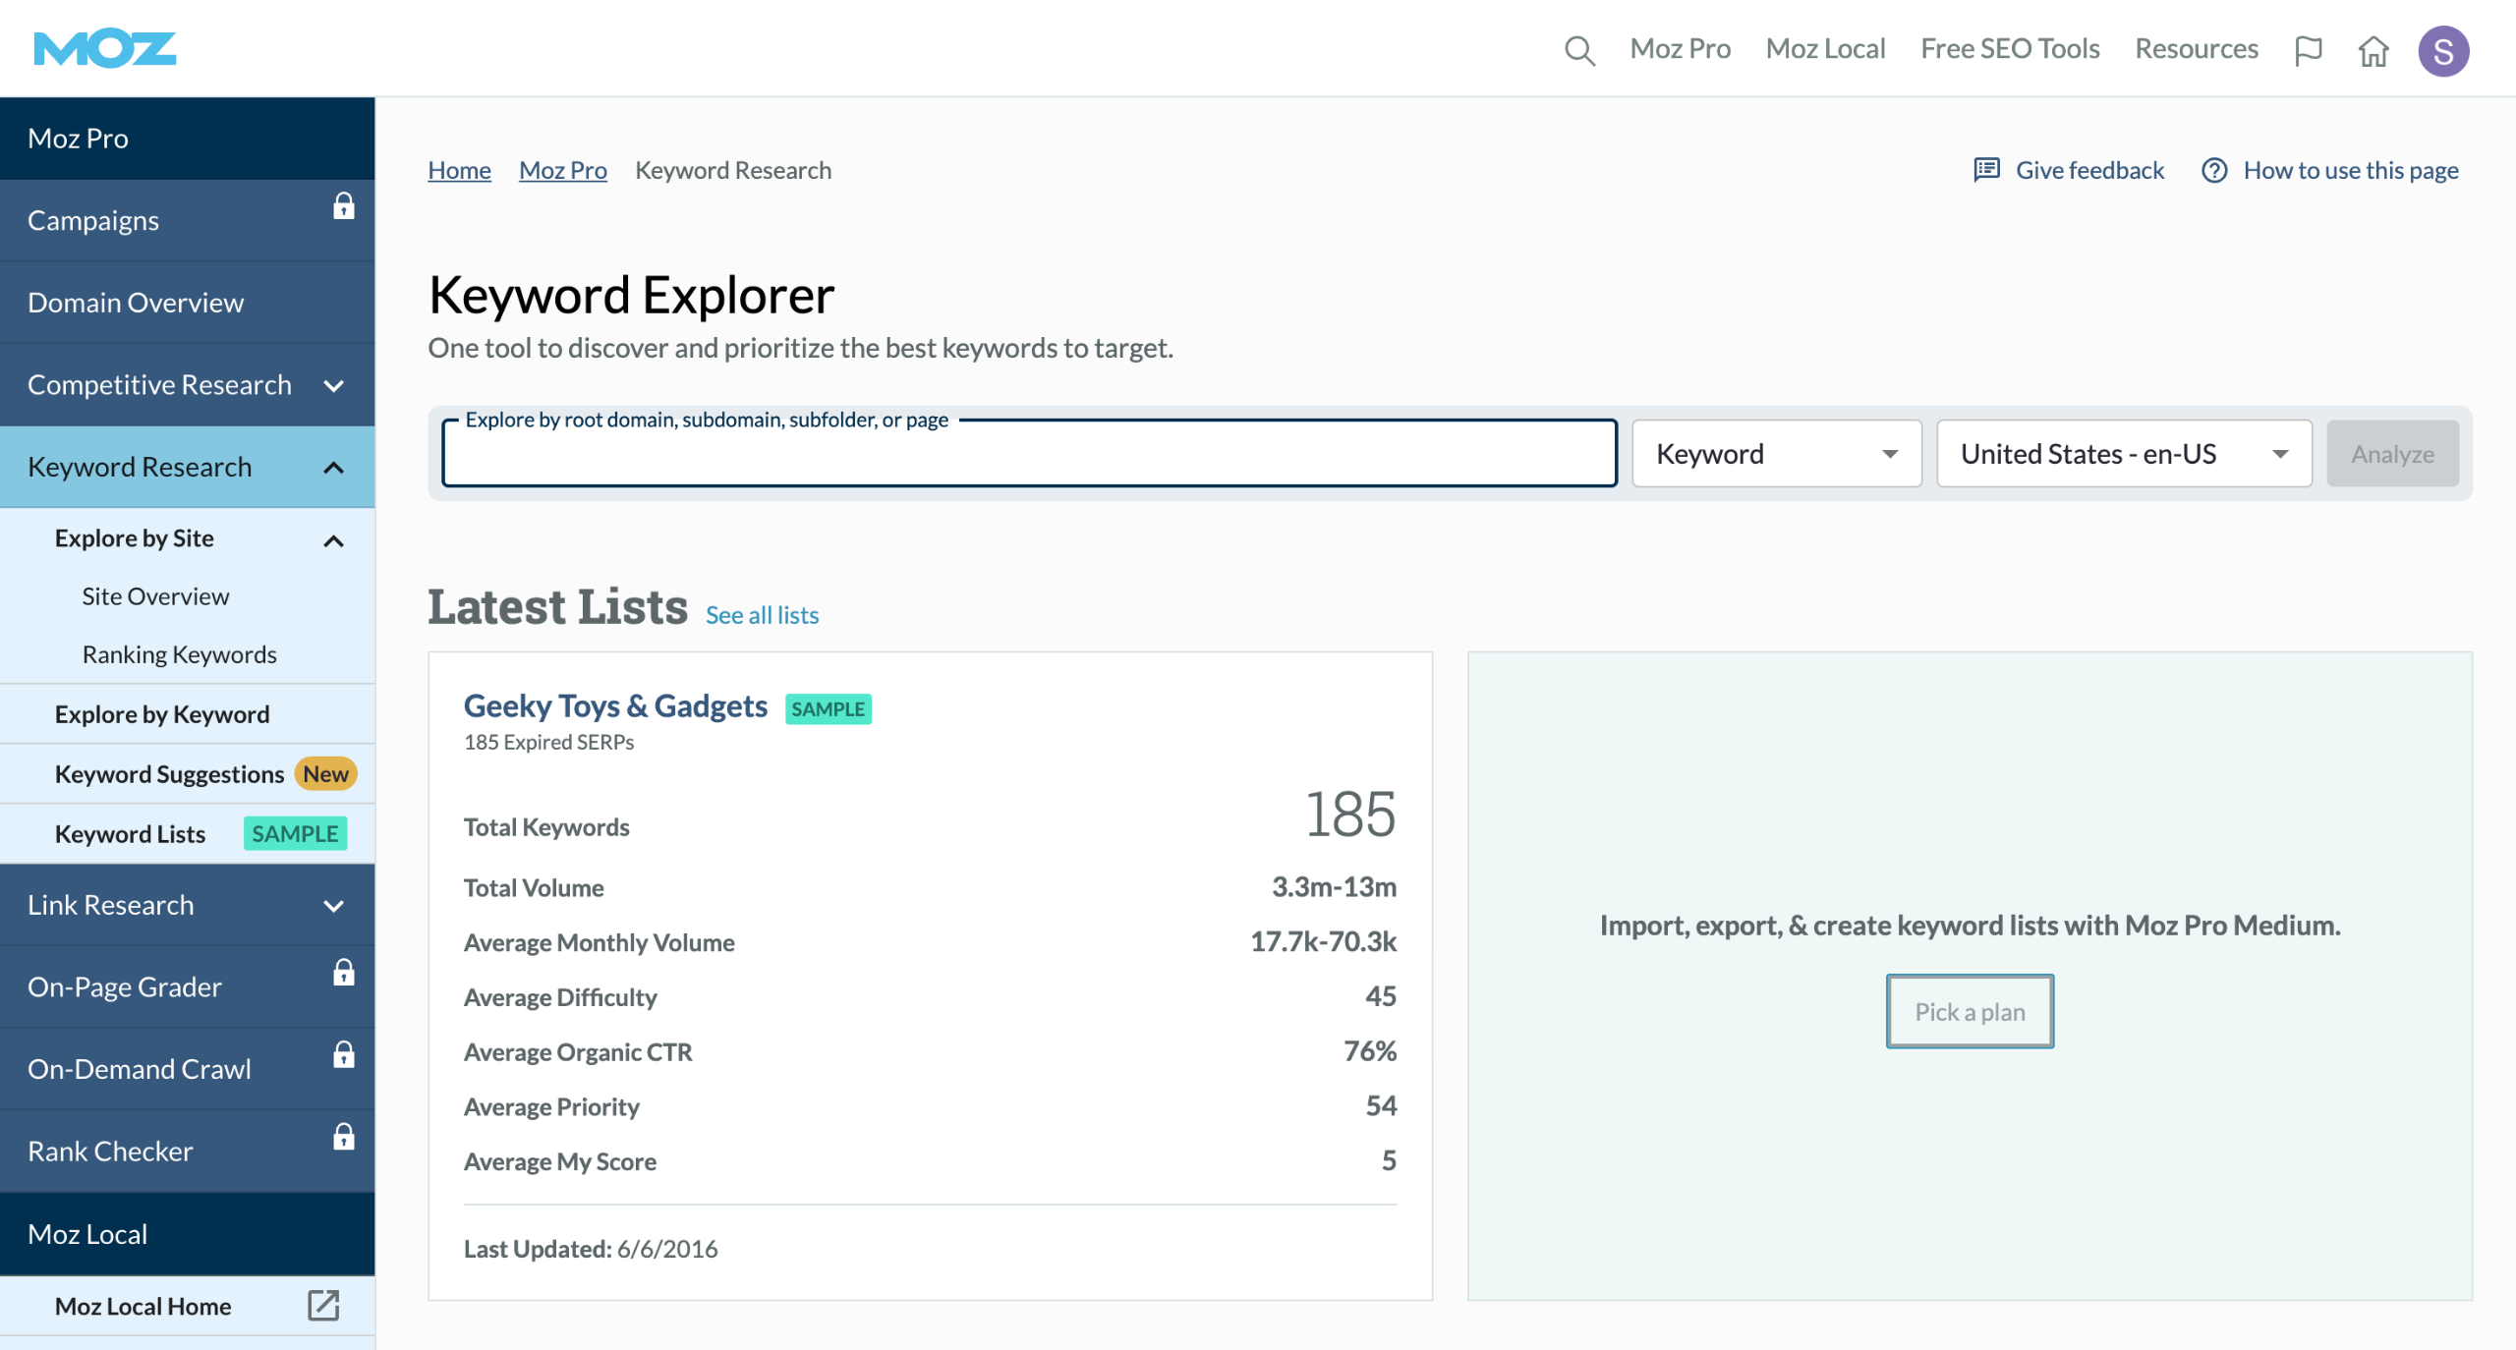Open the United States - en-US dropdown

(x=2123, y=454)
